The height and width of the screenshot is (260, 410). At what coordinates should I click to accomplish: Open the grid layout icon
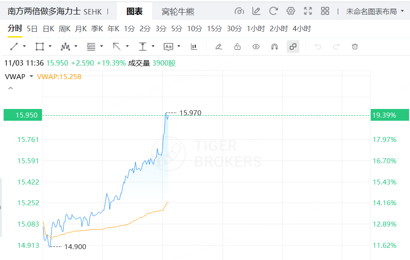[x=325, y=11]
